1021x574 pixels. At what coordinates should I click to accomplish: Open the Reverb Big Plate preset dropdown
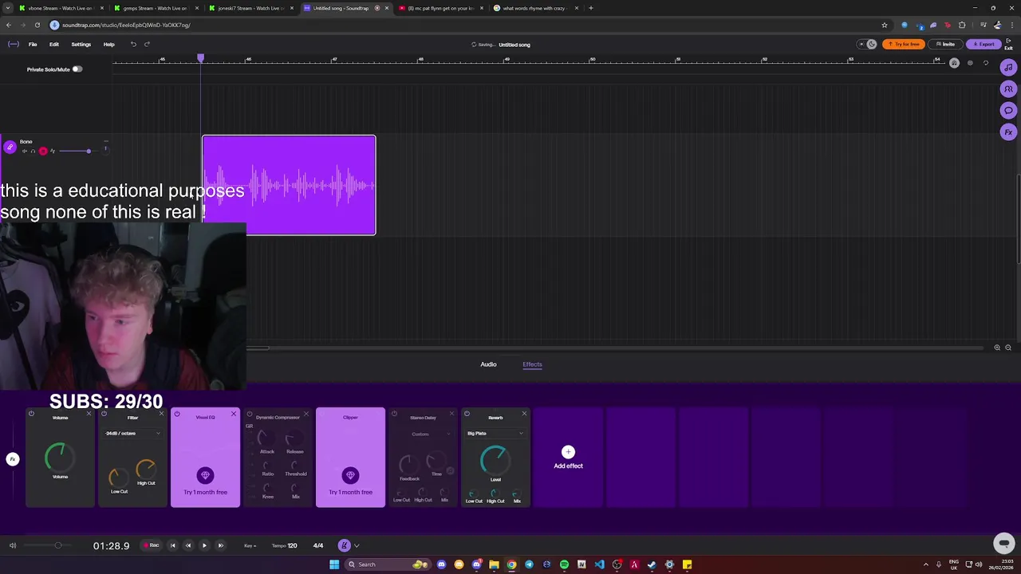[x=495, y=434]
